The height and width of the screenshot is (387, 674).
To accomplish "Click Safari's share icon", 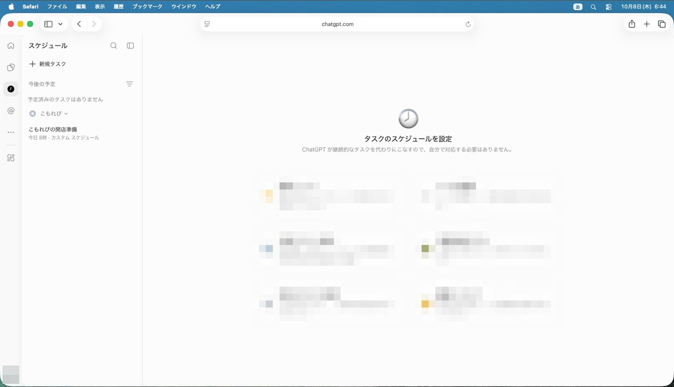I will [x=632, y=24].
